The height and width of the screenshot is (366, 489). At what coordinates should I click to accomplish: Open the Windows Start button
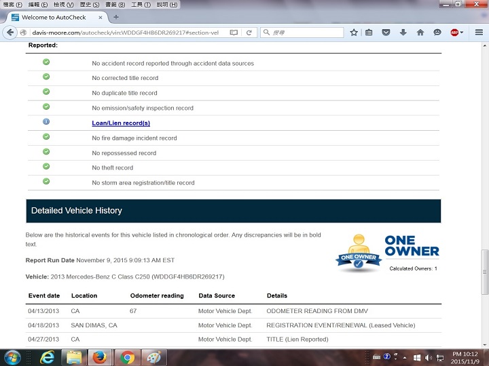point(12,358)
